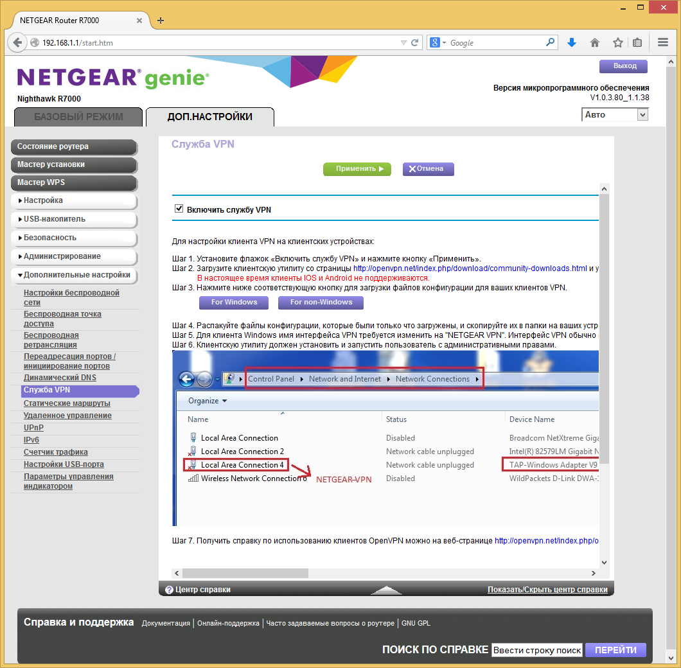Open Переадресация портов link
Viewport: 681px width, 668px height.
(69, 362)
